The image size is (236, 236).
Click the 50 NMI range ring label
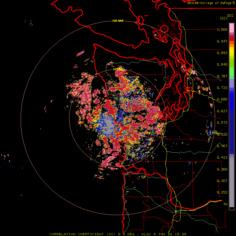[118, 69]
